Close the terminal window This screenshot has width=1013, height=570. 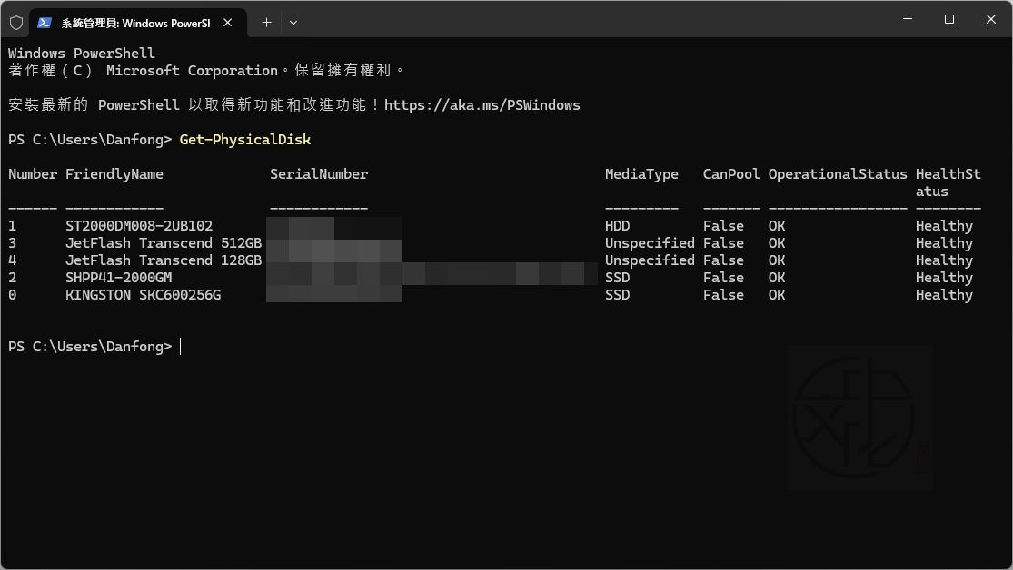pos(991,19)
